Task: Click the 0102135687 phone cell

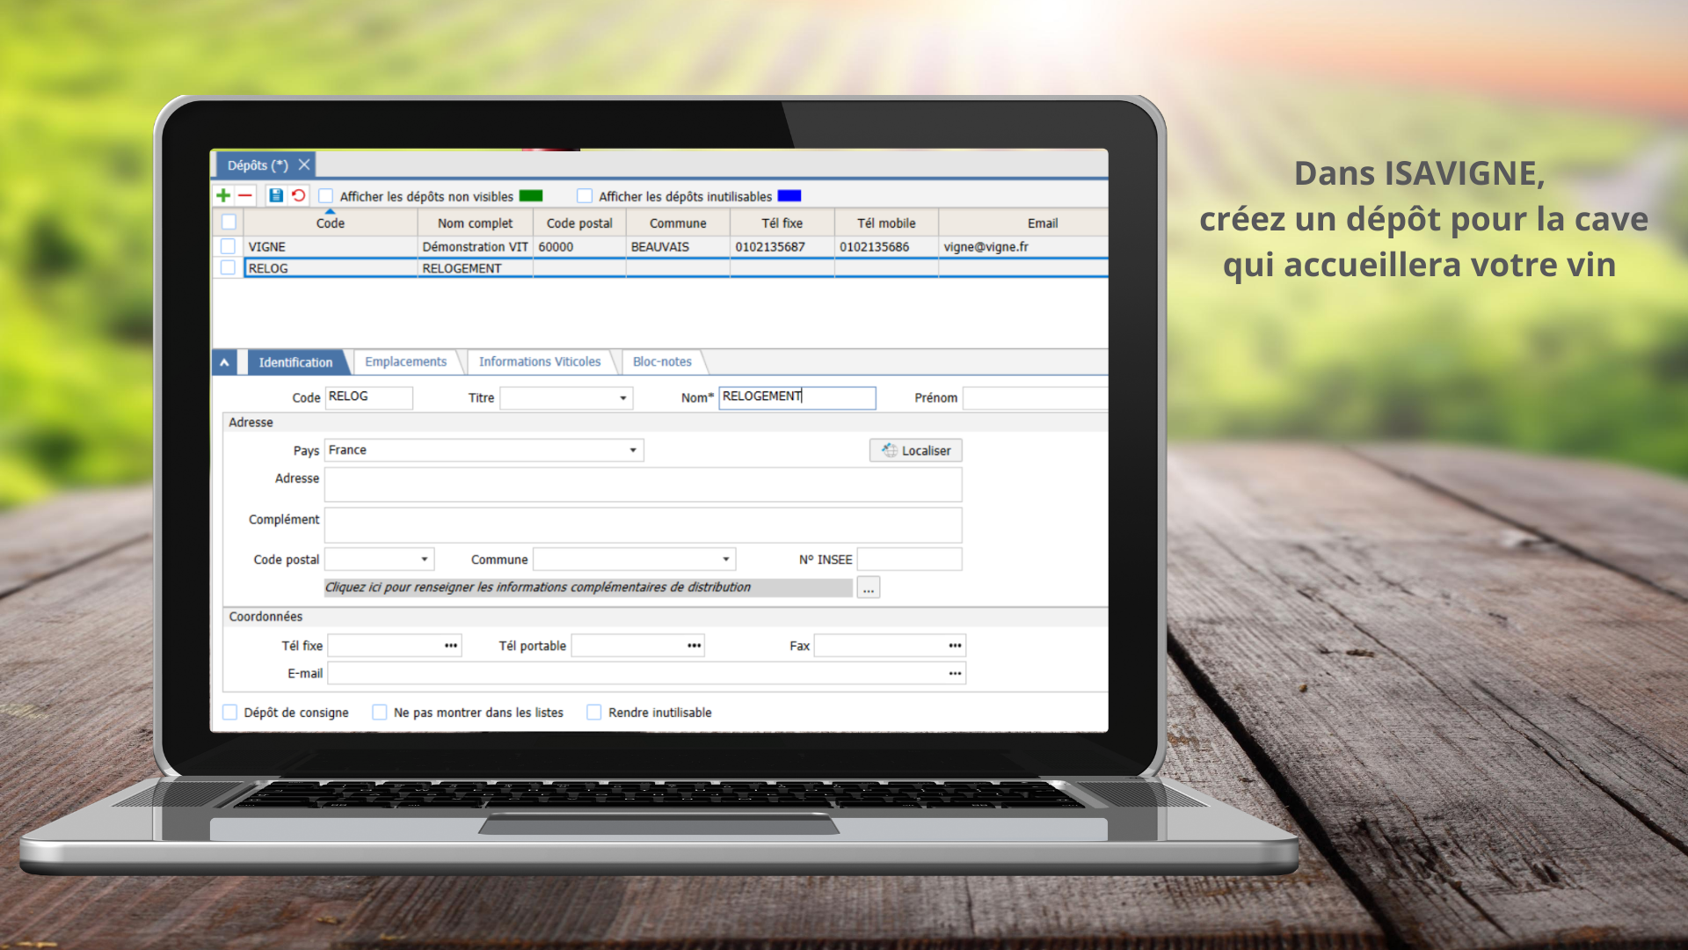Action: click(x=782, y=247)
